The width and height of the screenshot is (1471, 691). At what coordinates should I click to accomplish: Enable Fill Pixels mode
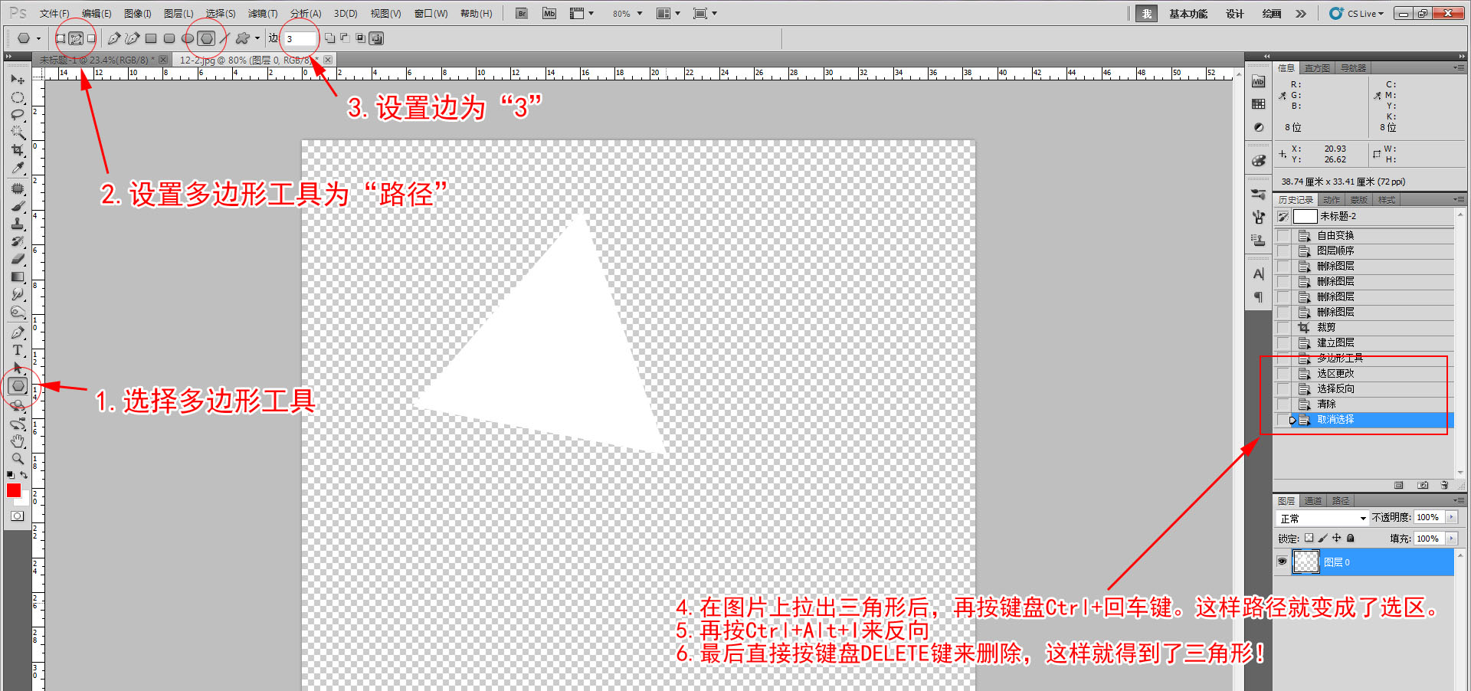(91, 38)
